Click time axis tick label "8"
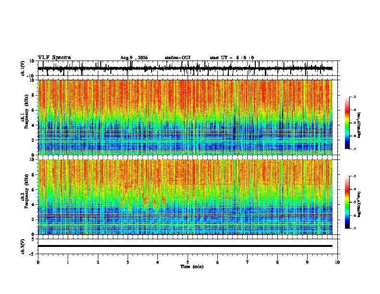This screenshot has width=380, height=294. (277, 262)
